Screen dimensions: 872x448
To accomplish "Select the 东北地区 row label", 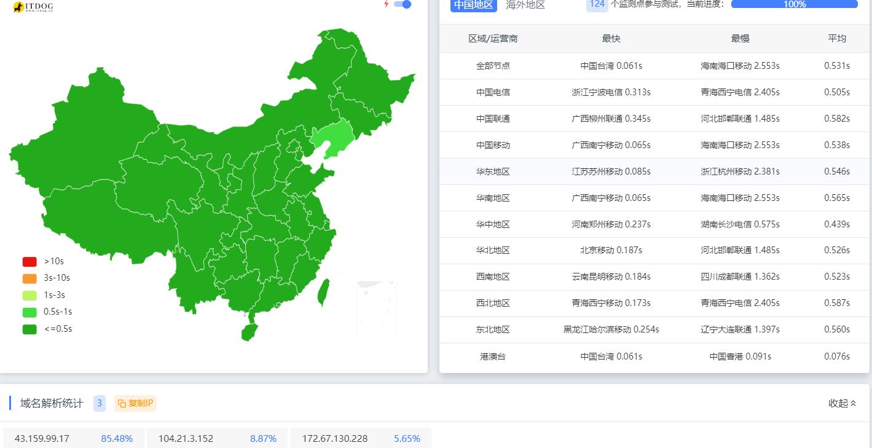I will 493,329.
